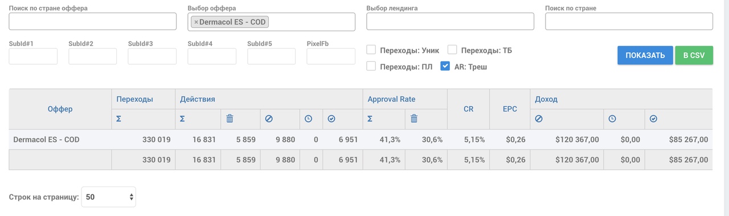Sort by trash icon under Действия

click(230, 119)
